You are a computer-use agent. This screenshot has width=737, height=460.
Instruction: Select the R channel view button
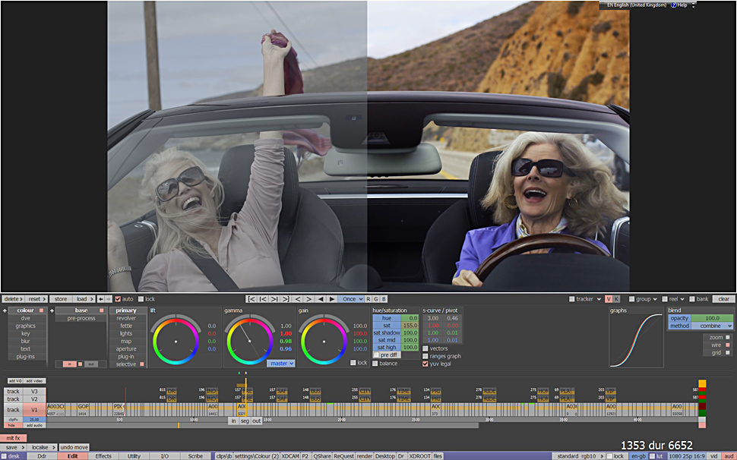368,299
